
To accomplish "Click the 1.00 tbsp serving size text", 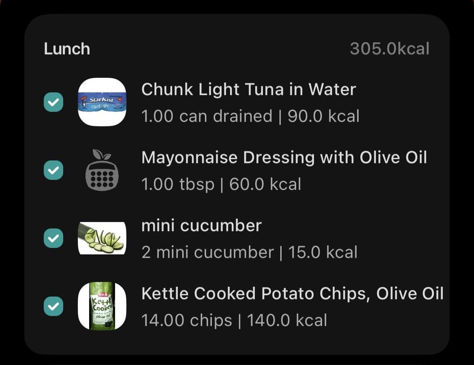I will click(x=178, y=184).
